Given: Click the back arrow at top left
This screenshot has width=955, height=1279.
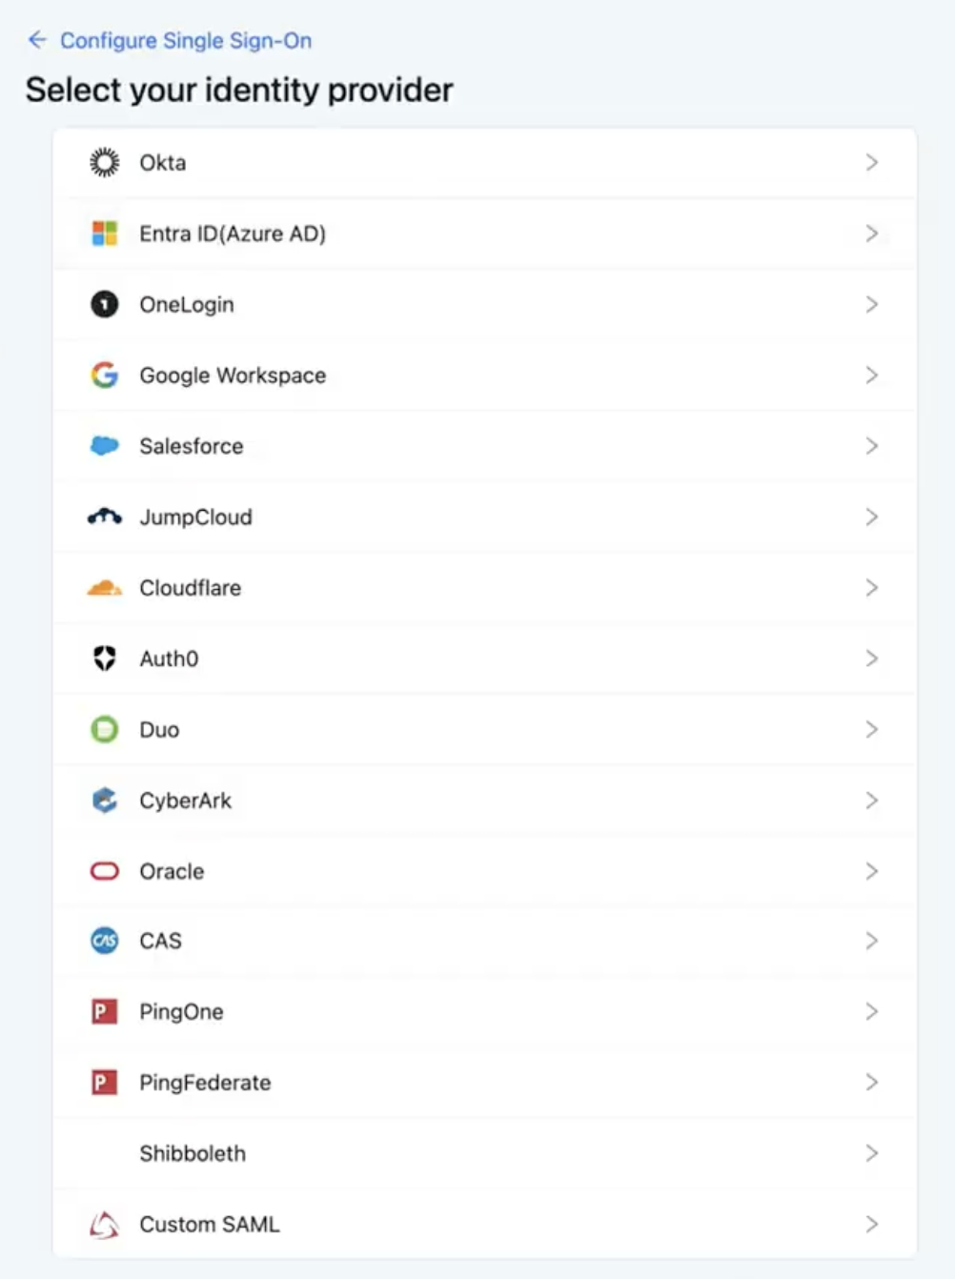Looking at the screenshot, I should point(37,40).
